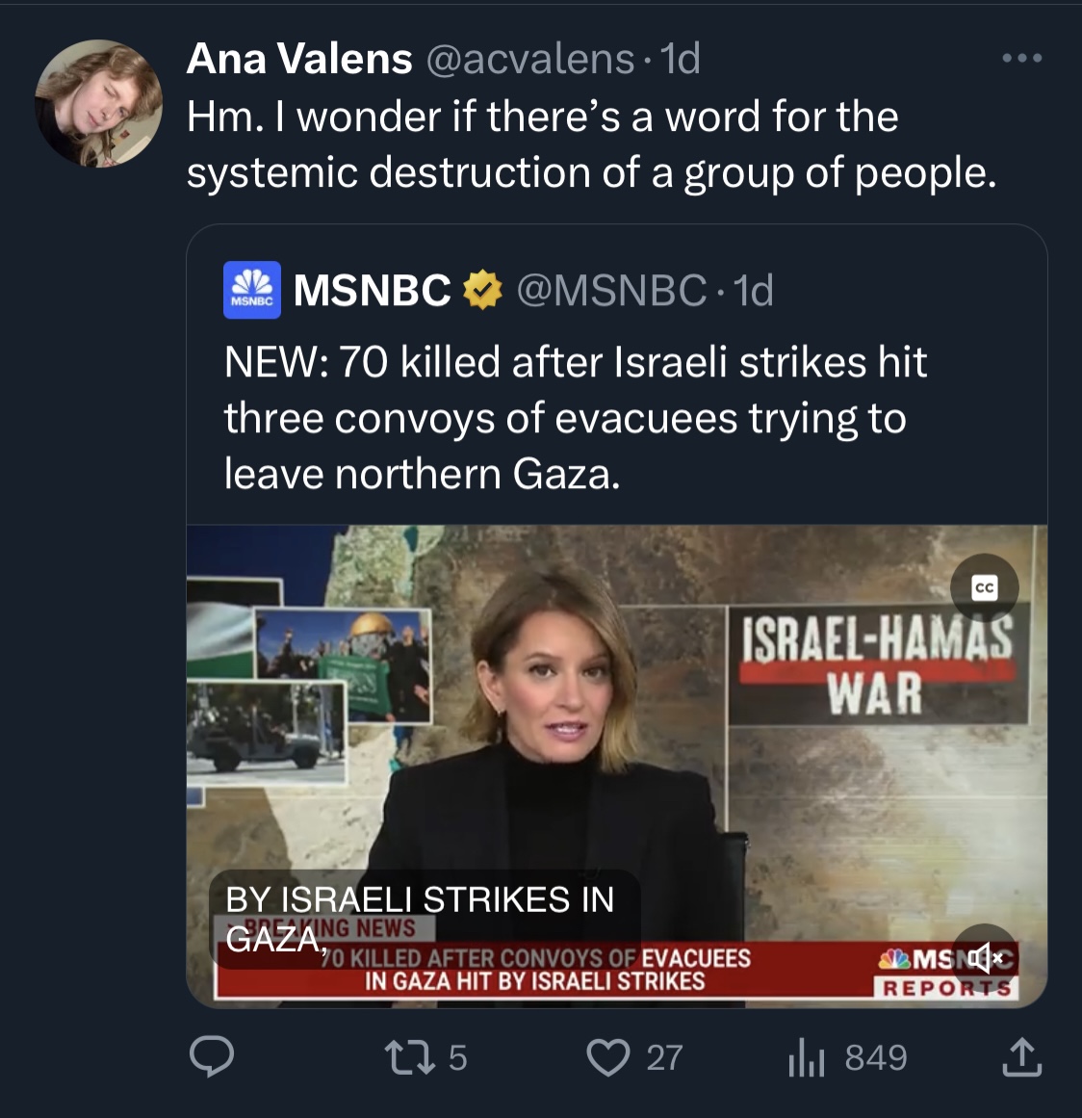Click the reply speech bubble icon
1082x1118 pixels.
(211, 1057)
